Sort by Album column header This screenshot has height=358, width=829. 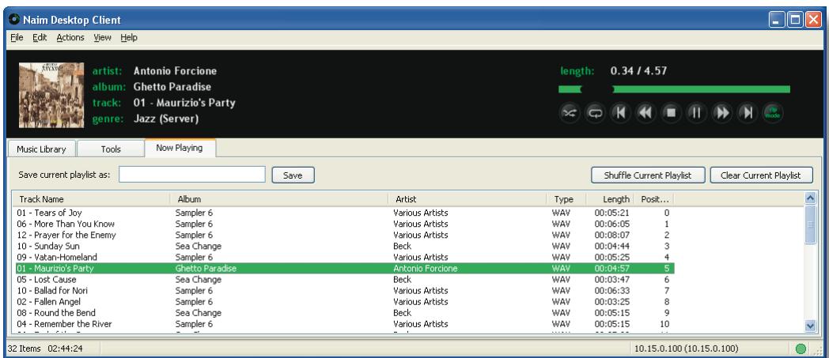point(278,199)
